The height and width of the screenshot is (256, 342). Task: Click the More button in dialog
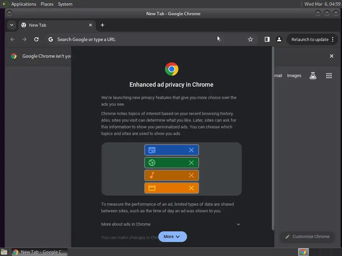tap(173, 237)
